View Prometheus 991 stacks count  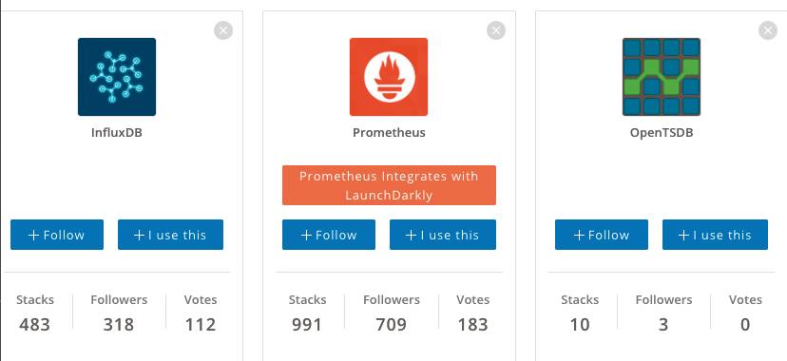click(x=307, y=325)
